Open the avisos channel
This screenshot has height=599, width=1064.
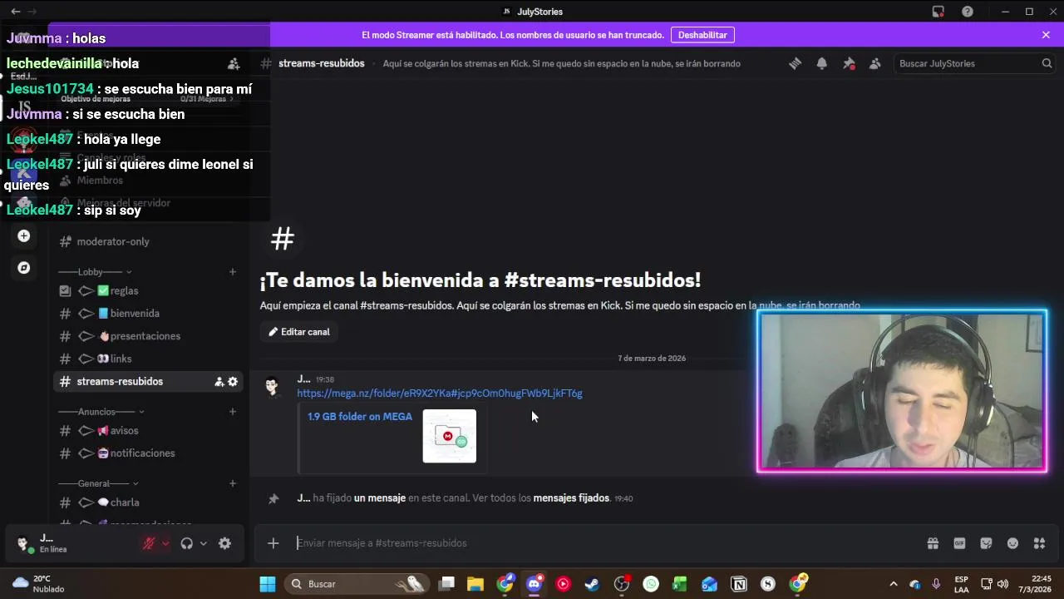click(148, 431)
